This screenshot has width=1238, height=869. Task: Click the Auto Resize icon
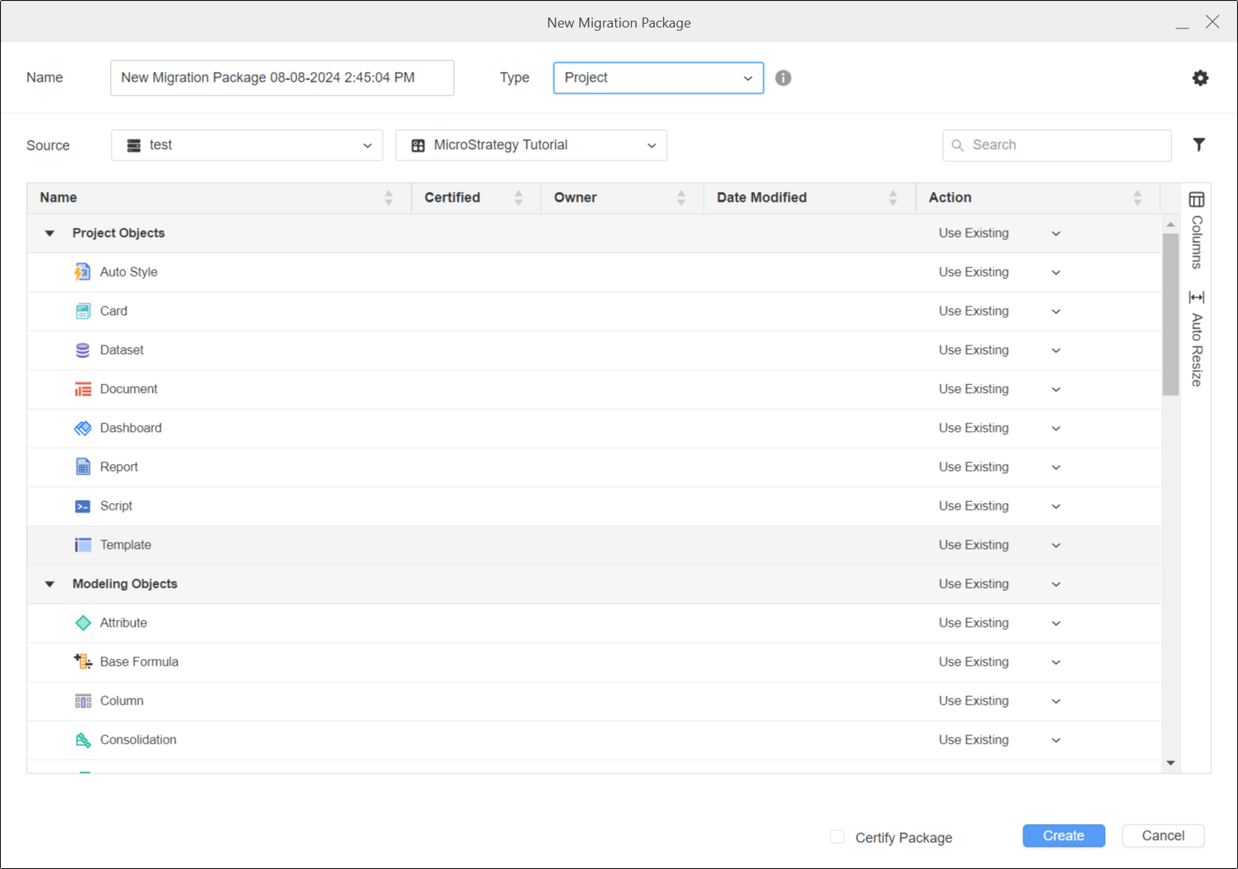[1197, 297]
